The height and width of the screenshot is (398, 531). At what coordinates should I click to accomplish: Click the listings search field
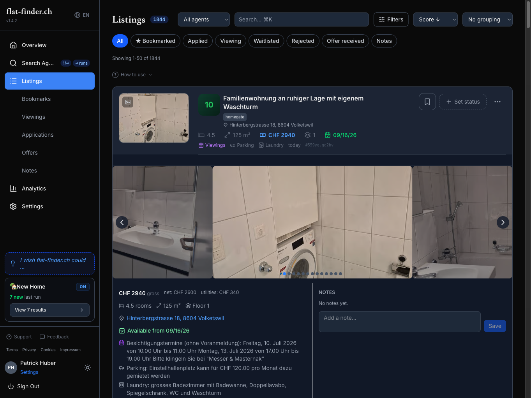[302, 19]
